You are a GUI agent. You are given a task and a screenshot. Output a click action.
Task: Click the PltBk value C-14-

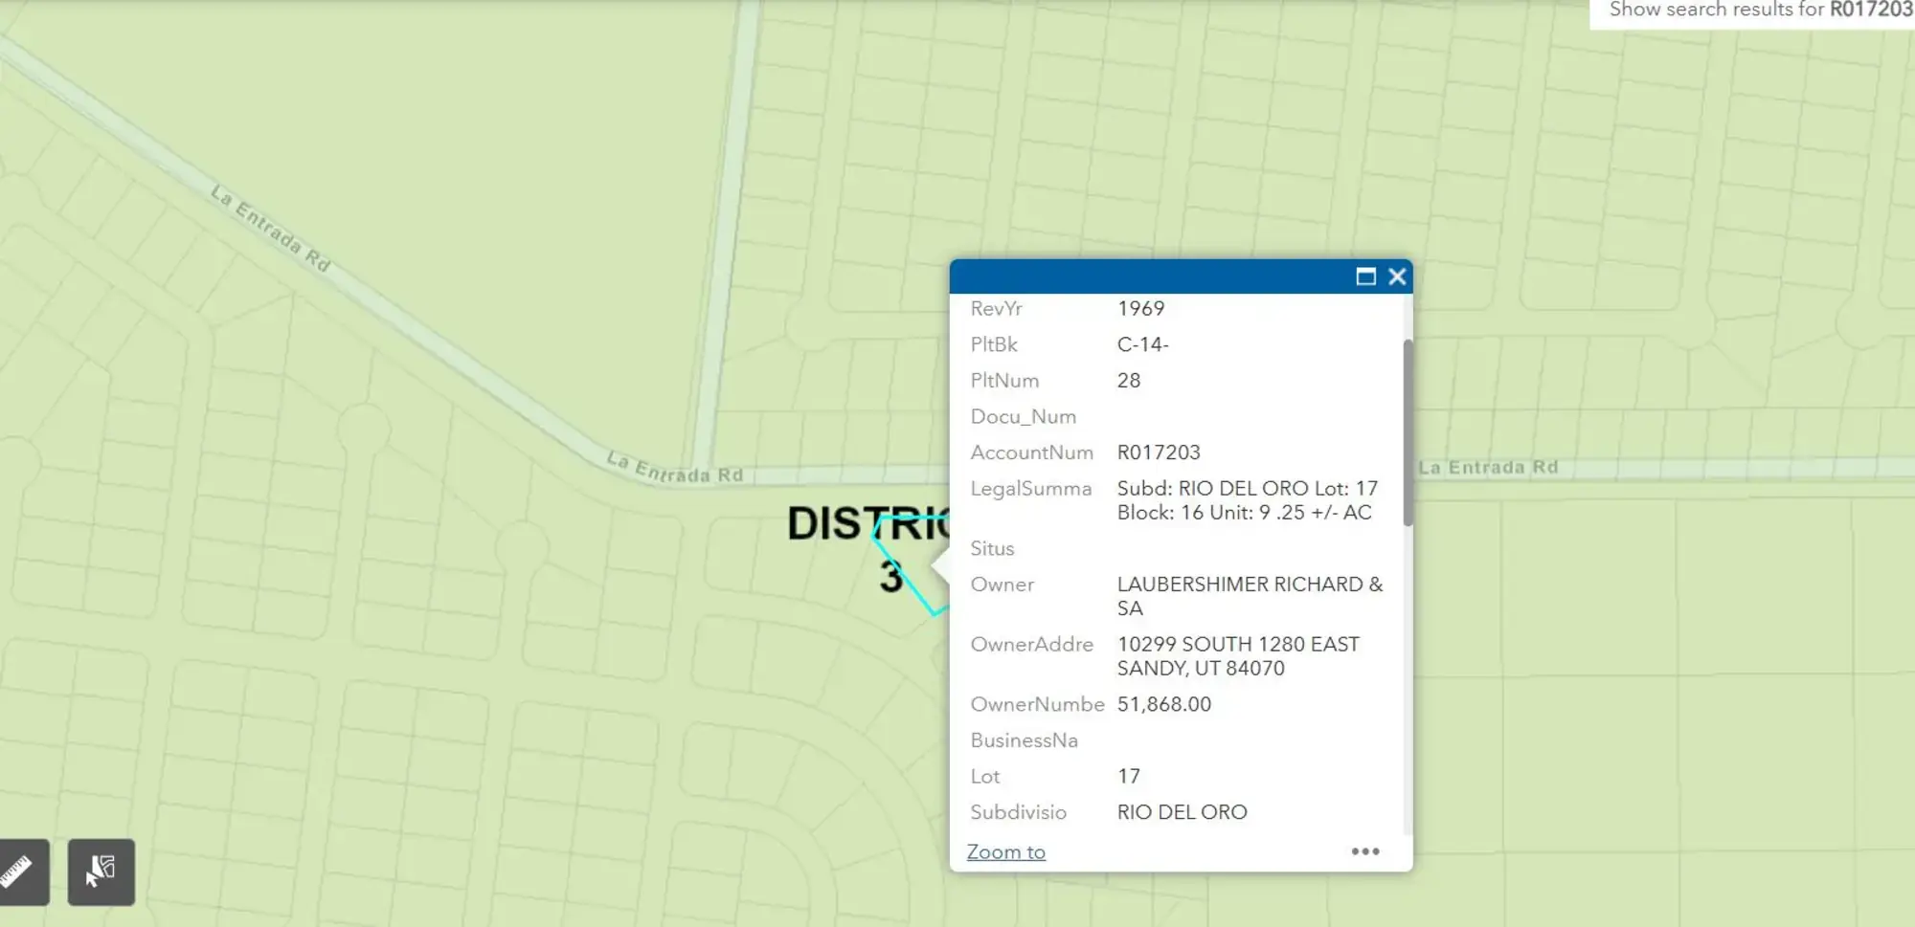[1142, 344]
